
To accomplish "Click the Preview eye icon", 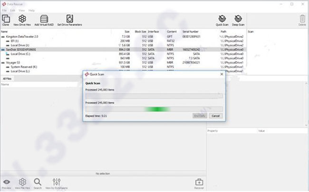I will click(x=7, y=182).
